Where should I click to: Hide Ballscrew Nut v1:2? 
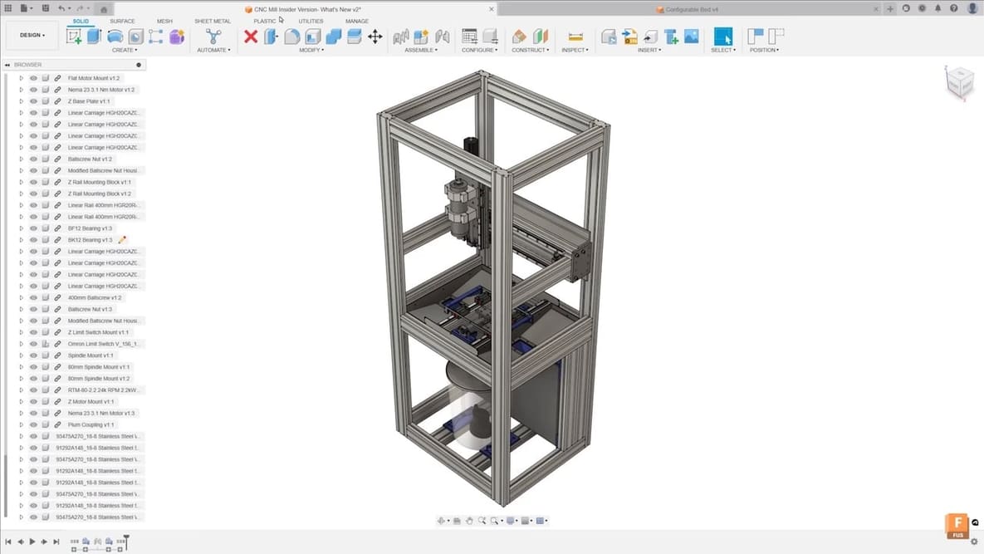[x=33, y=159]
